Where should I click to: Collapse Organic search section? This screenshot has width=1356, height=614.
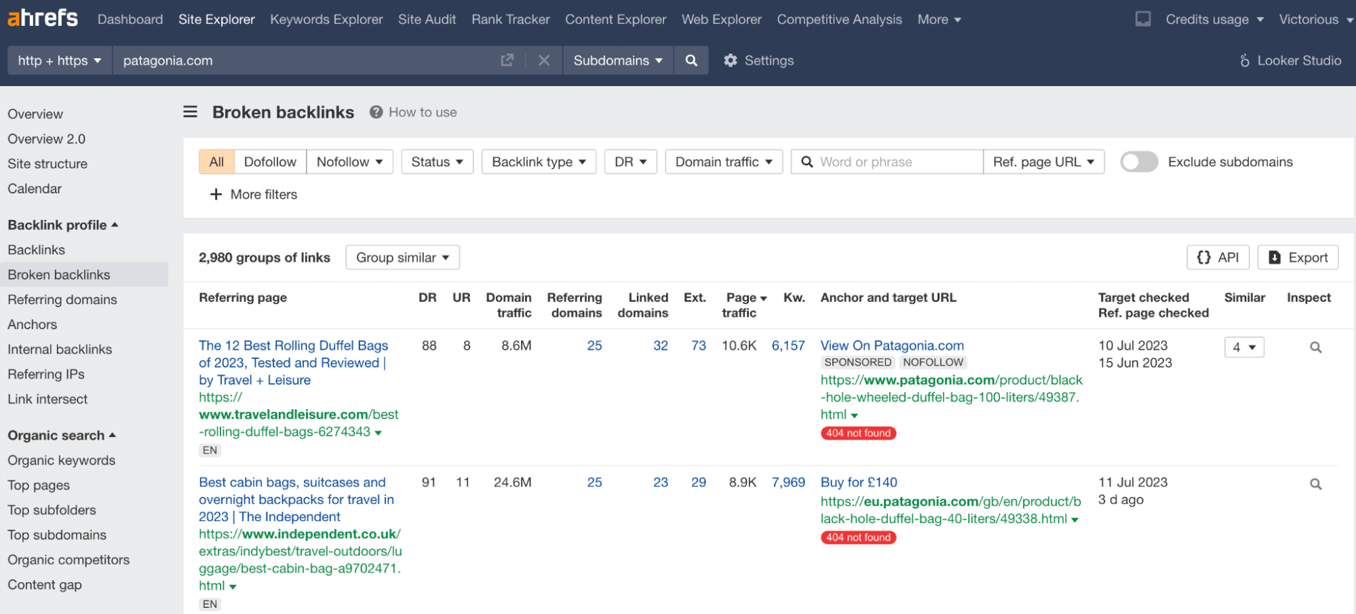62,435
